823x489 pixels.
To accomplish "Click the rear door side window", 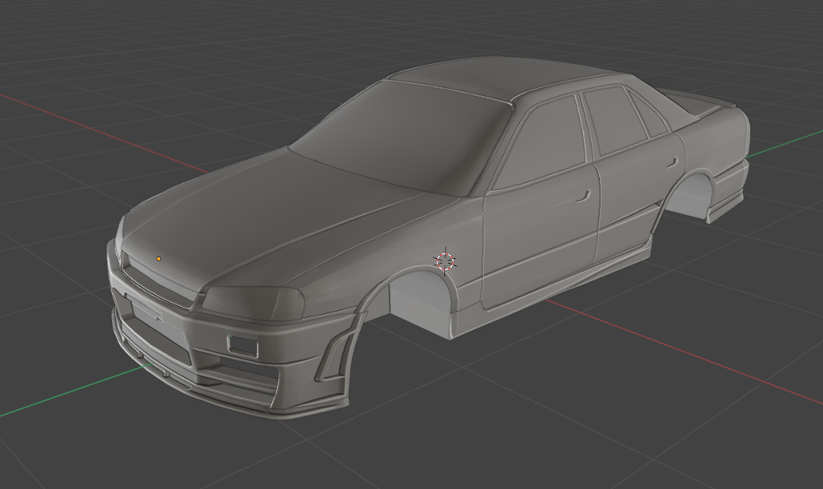I will pyautogui.click(x=614, y=120).
